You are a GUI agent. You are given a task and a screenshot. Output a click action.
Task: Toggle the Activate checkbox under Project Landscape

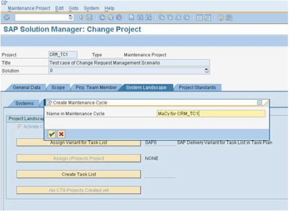[x=19, y=127]
